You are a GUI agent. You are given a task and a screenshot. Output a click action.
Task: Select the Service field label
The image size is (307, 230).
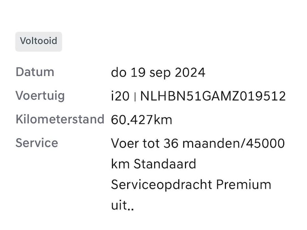point(37,143)
